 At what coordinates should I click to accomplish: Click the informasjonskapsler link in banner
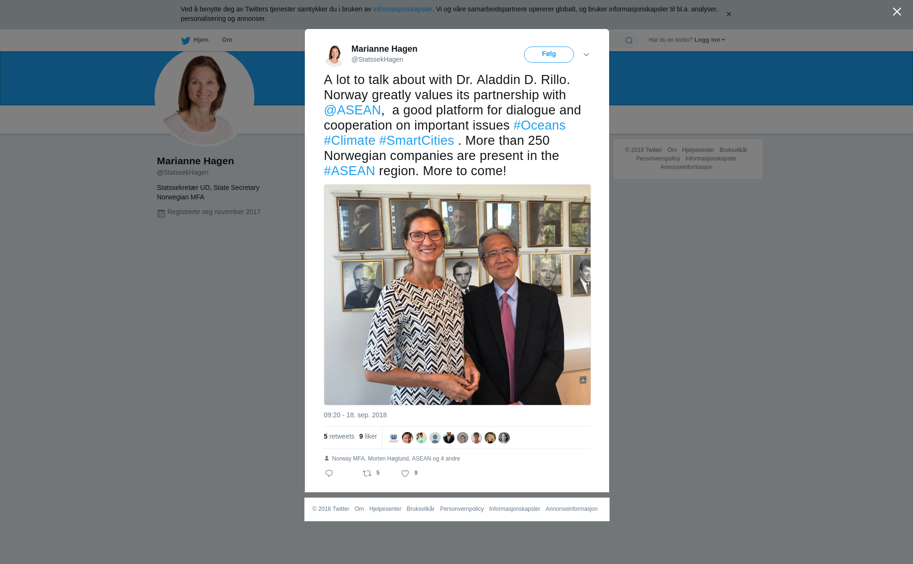click(402, 9)
